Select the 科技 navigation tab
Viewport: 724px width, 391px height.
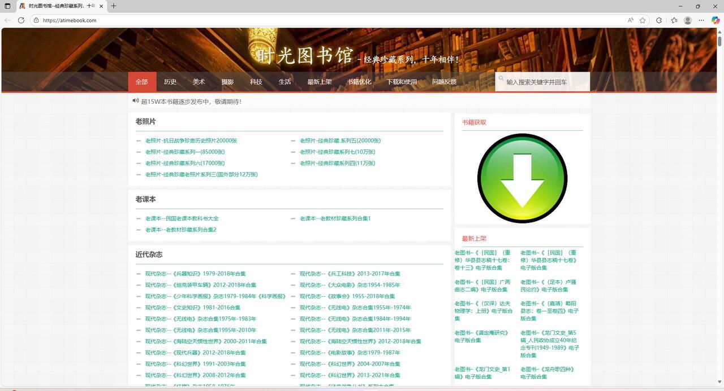click(256, 82)
